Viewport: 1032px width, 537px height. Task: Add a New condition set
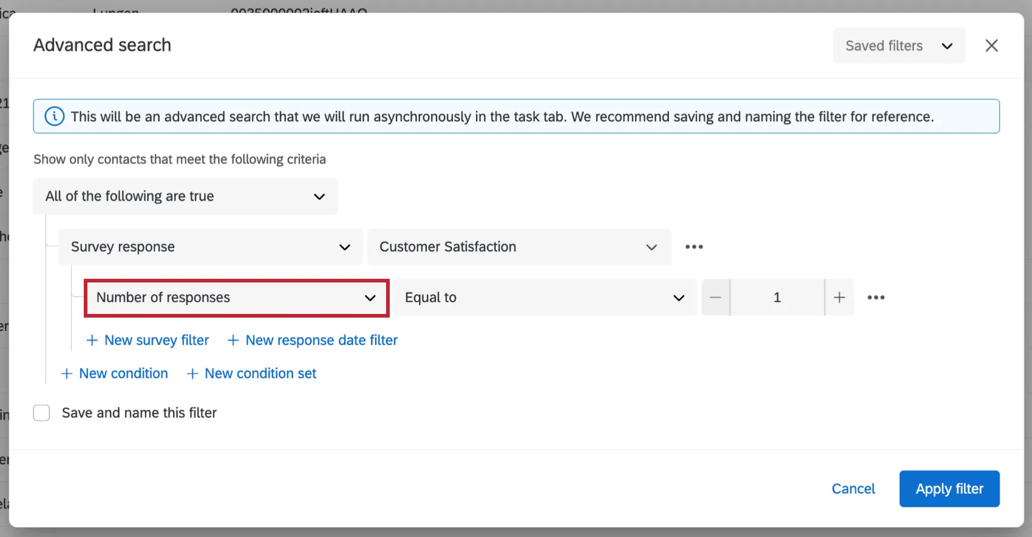coord(252,374)
